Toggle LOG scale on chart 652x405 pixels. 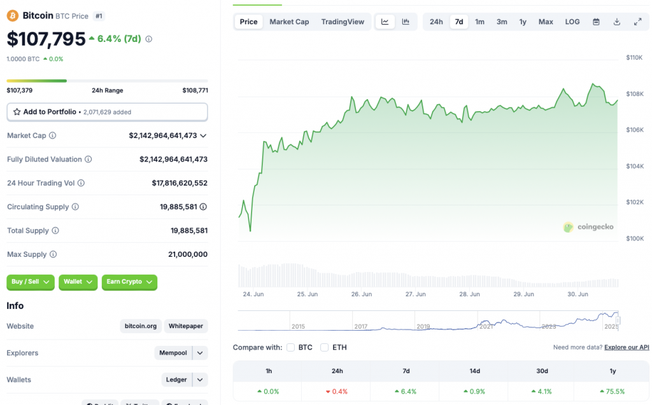click(572, 22)
